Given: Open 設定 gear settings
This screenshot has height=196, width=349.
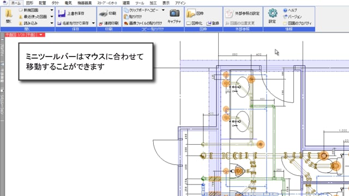Looking at the screenshot, I should click(x=273, y=16).
